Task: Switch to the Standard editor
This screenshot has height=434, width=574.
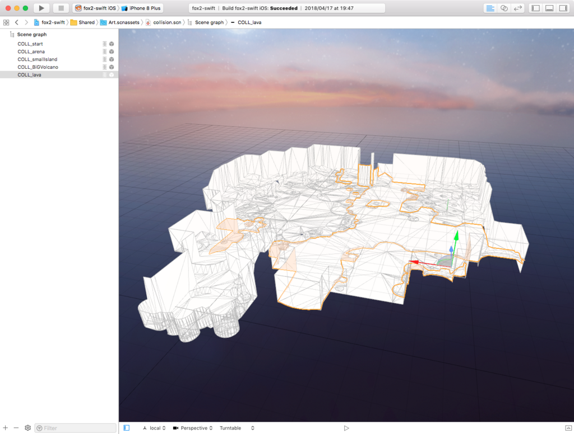Action: pos(490,8)
